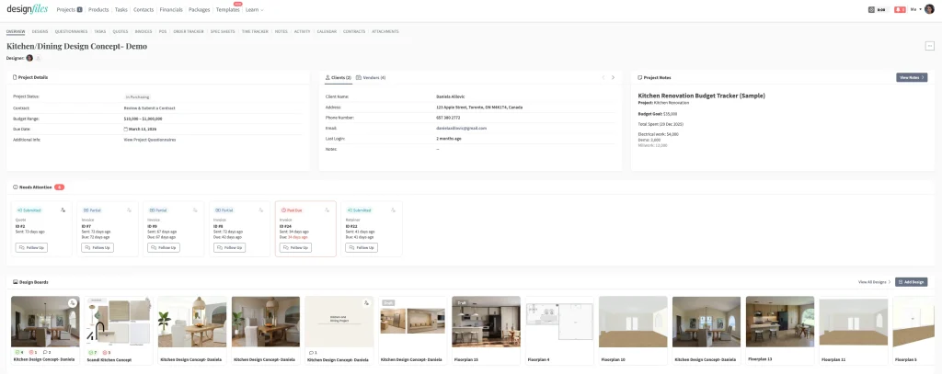The width and height of the screenshot is (942, 374).
Task: Click the client-assign icon on Quote ID #2 card
Action: tap(63, 210)
